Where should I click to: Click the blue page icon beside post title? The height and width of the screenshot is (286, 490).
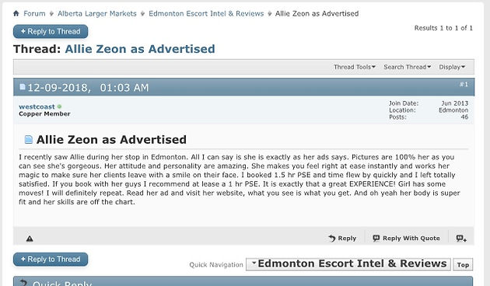29,139
